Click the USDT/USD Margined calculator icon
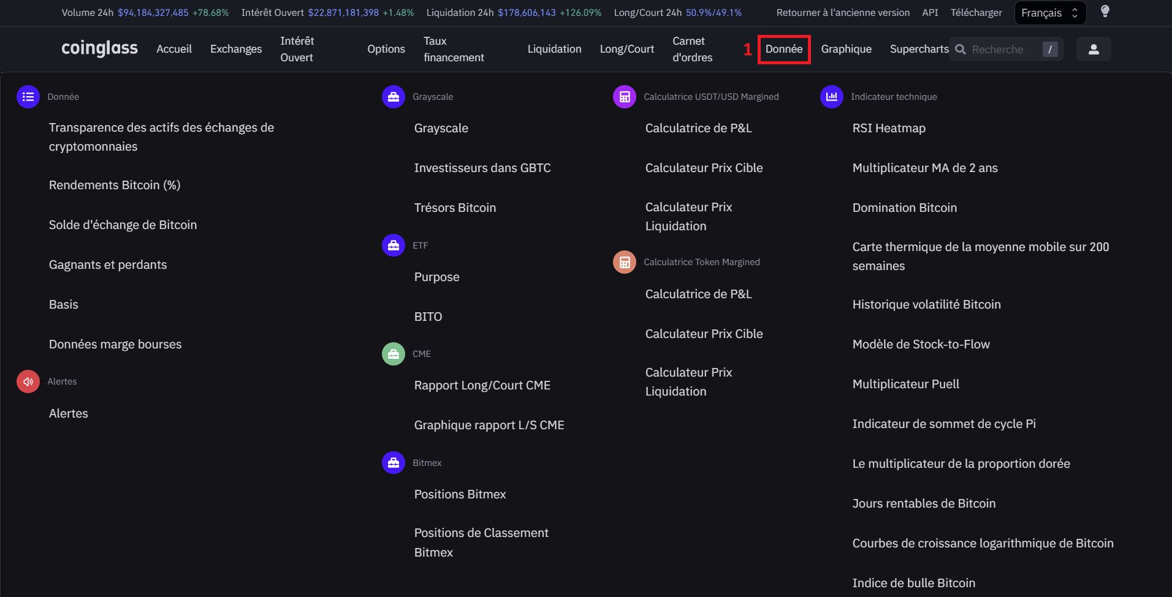1172x597 pixels. coord(625,97)
